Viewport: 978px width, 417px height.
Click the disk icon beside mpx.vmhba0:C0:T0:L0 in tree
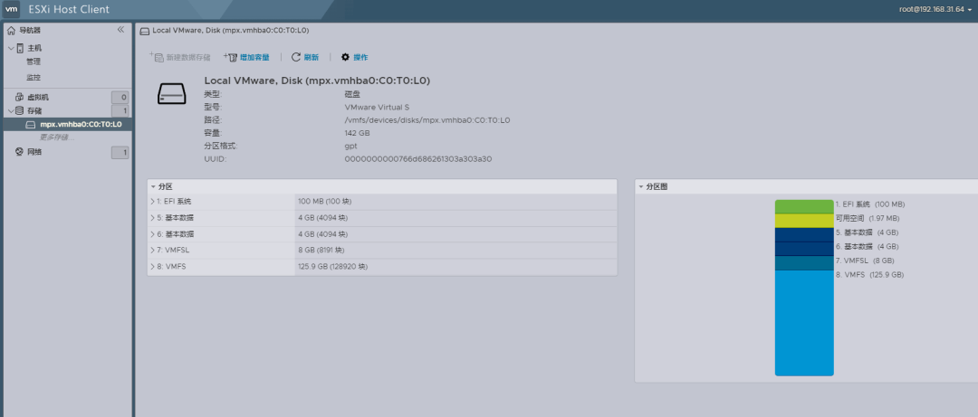tap(29, 125)
